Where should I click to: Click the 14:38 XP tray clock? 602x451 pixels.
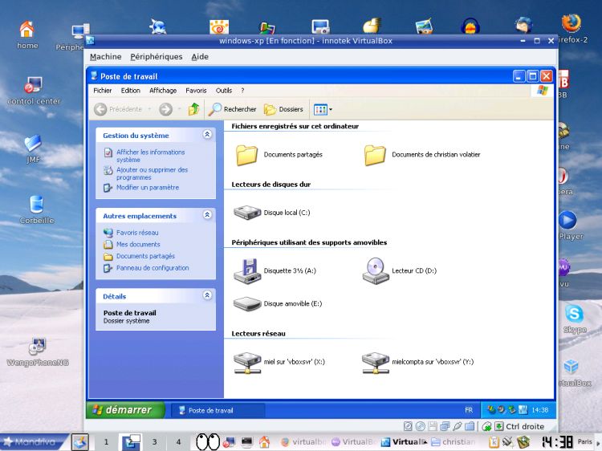point(540,410)
